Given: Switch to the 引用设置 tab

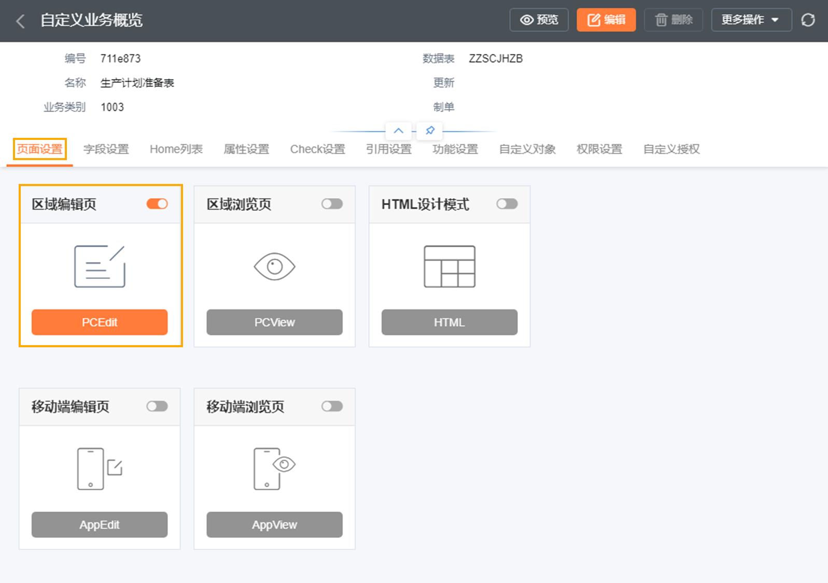Looking at the screenshot, I should [389, 149].
